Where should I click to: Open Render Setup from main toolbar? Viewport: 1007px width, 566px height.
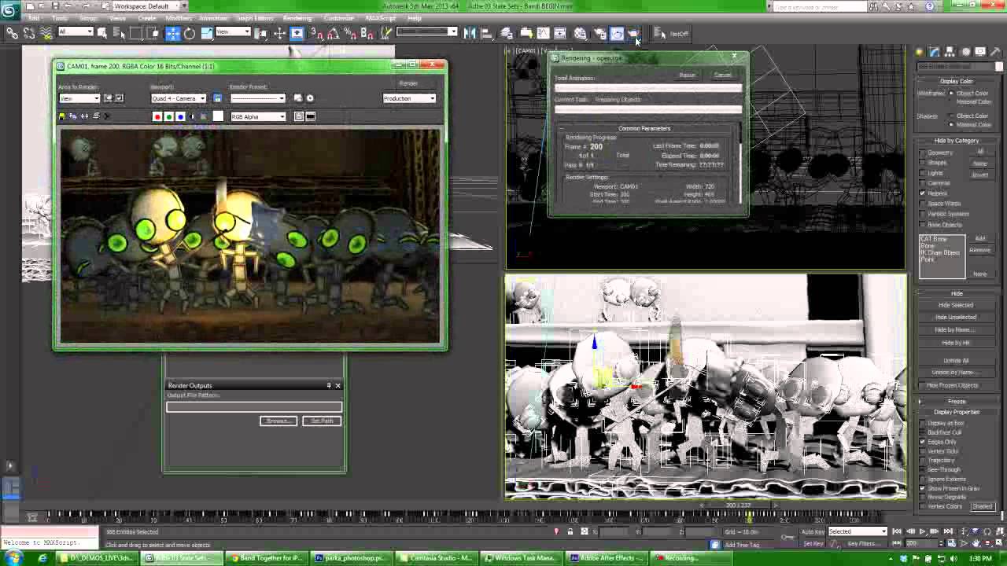[599, 33]
